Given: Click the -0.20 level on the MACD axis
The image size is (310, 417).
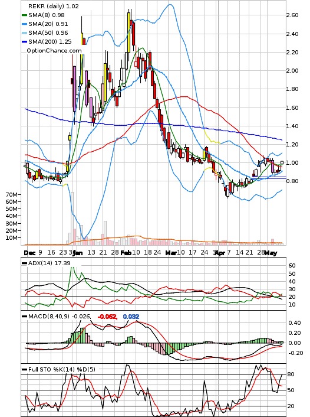Looking at the screenshot, I should coord(295,353).
